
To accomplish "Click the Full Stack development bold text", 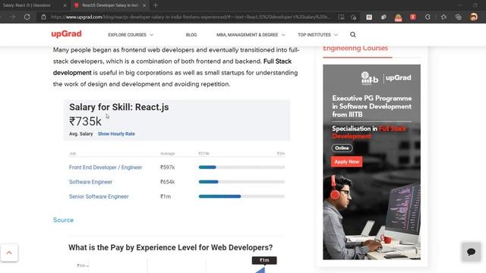I will point(172,67).
